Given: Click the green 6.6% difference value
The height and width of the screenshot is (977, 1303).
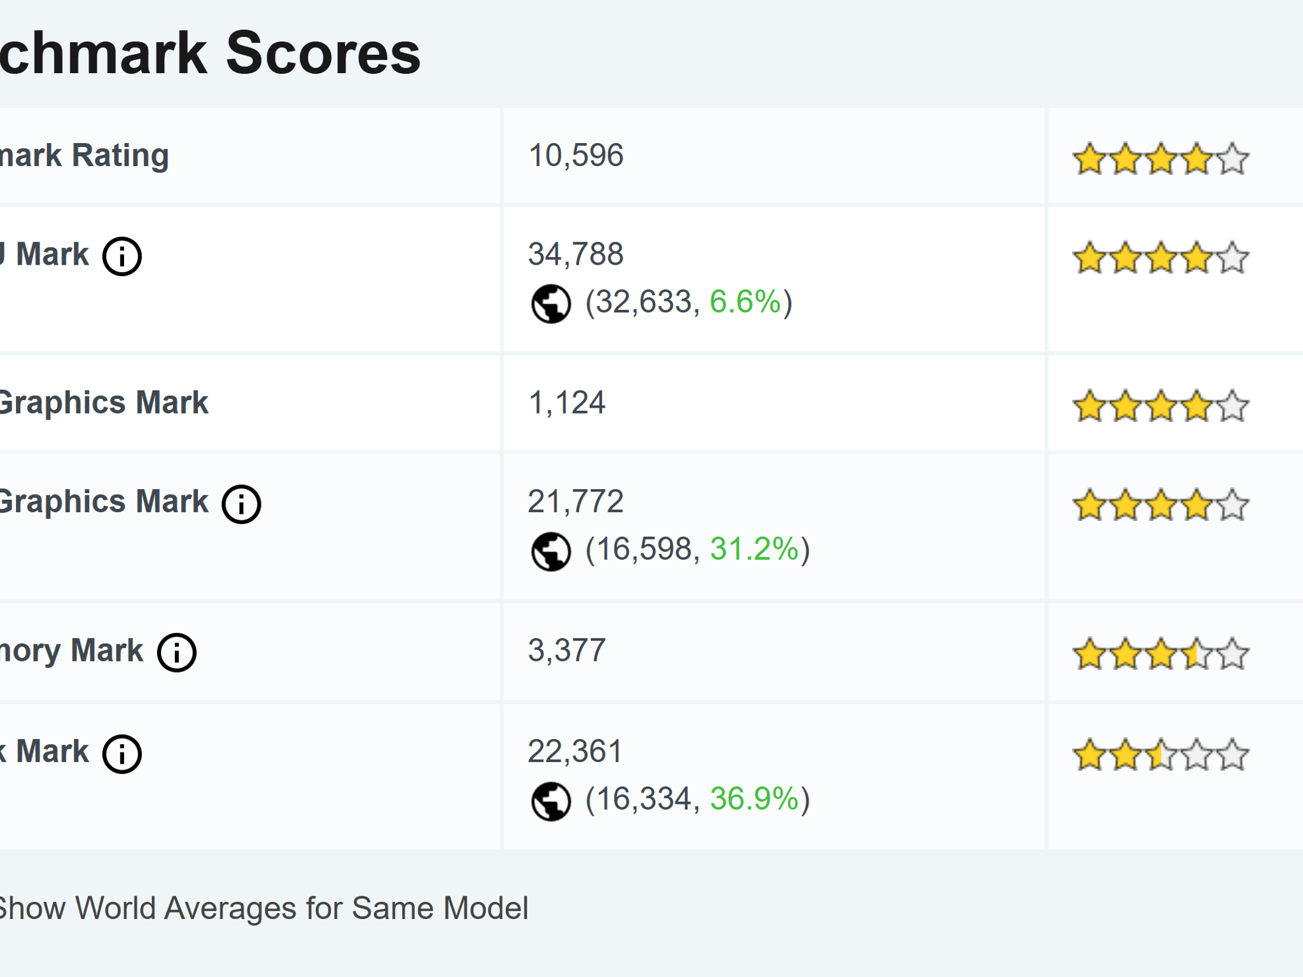Looking at the screenshot, I should (x=745, y=301).
